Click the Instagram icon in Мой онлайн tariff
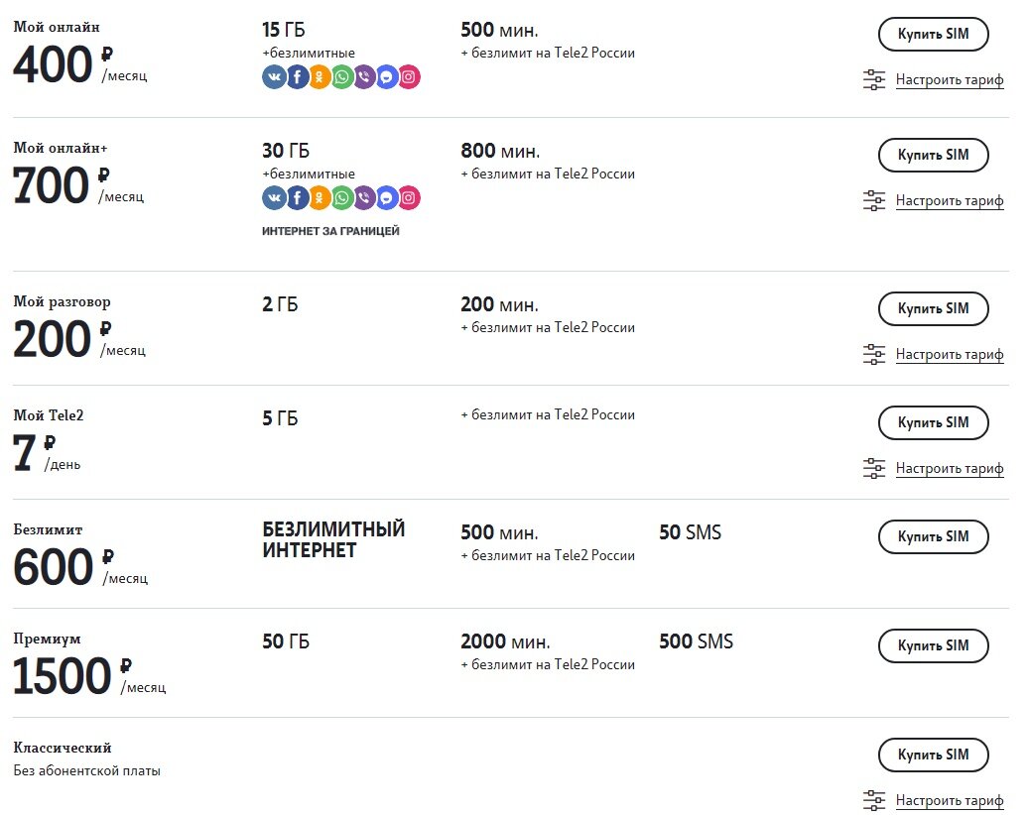Screen dimensions: 1029x815 point(409,77)
